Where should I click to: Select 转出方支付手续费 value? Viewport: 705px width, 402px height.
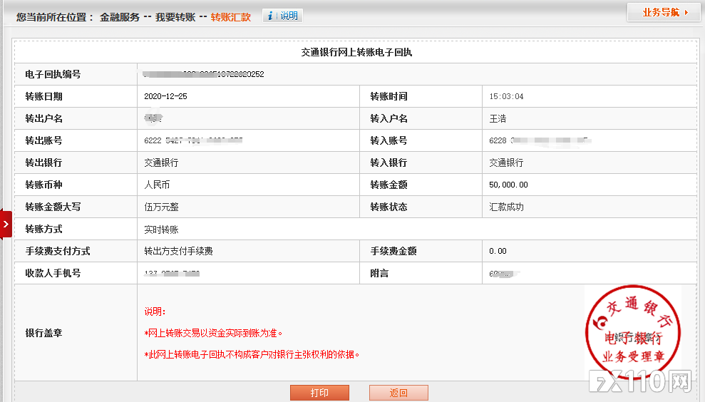178,251
